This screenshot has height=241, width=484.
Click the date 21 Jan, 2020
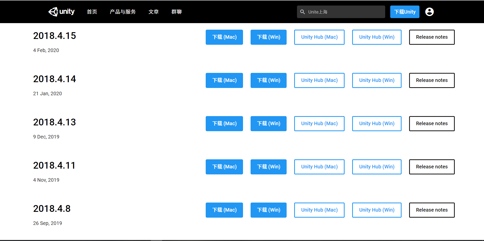tap(47, 93)
